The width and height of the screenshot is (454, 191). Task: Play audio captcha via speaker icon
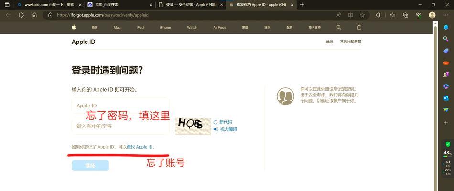click(216, 129)
